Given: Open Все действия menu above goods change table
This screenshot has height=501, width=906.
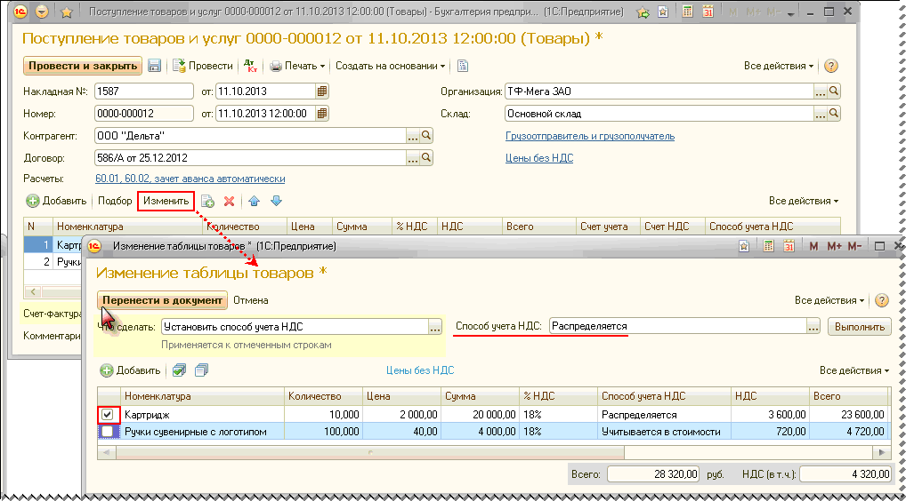Looking at the screenshot, I should click(x=853, y=370).
